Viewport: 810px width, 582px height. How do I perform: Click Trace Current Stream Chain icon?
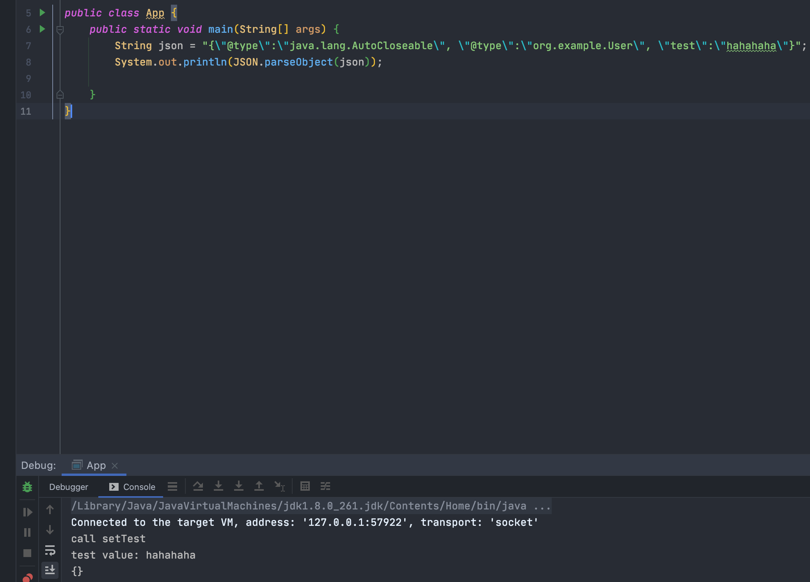(x=325, y=486)
